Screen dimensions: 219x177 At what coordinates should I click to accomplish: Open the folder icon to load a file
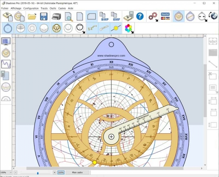click(32, 16)
